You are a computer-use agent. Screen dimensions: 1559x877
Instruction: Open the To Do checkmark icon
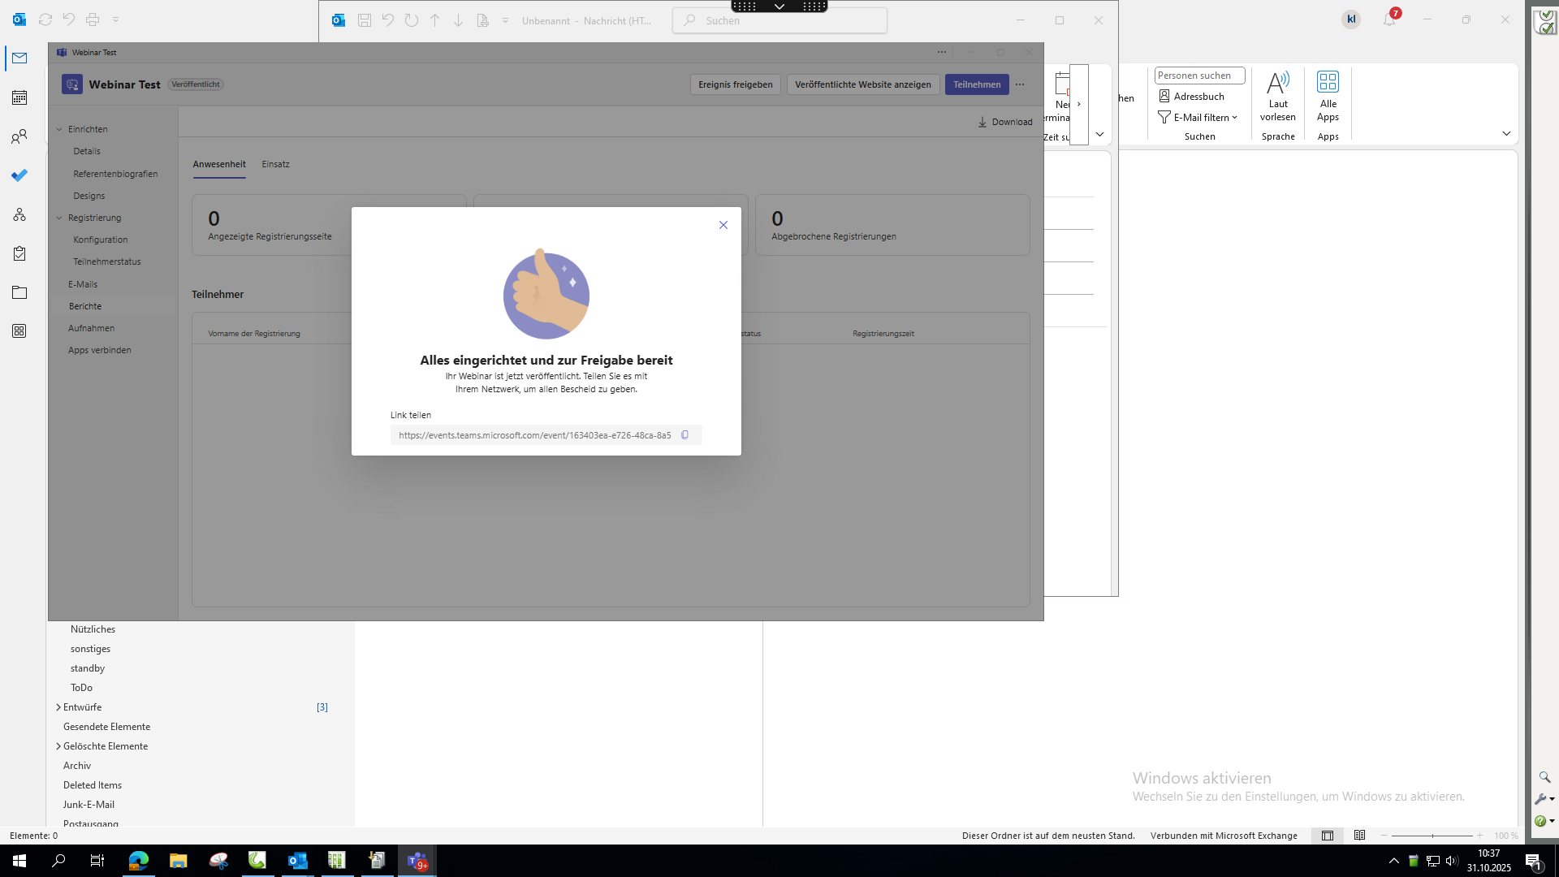19,175
